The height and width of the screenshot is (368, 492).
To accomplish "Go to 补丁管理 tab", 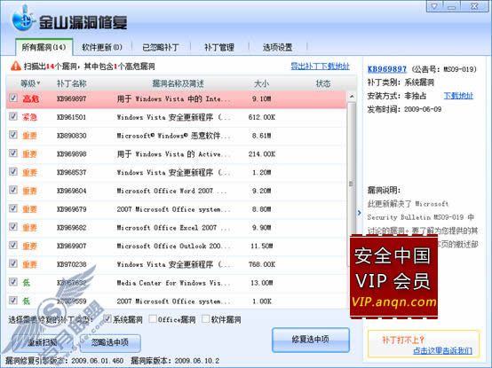I will (219, 47).
